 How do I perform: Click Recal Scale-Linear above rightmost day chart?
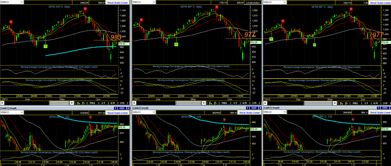[x=380, y=3]
